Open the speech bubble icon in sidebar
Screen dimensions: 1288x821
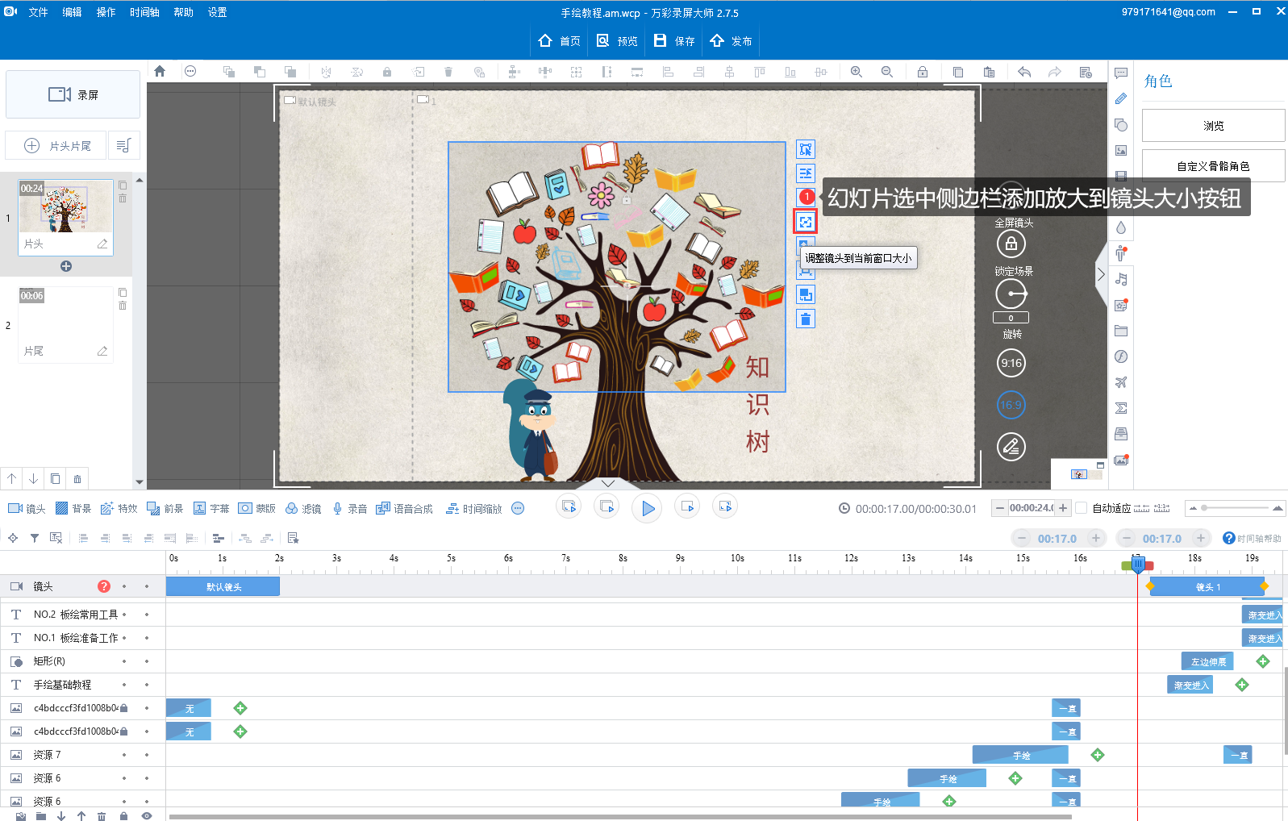point(1121,73)
